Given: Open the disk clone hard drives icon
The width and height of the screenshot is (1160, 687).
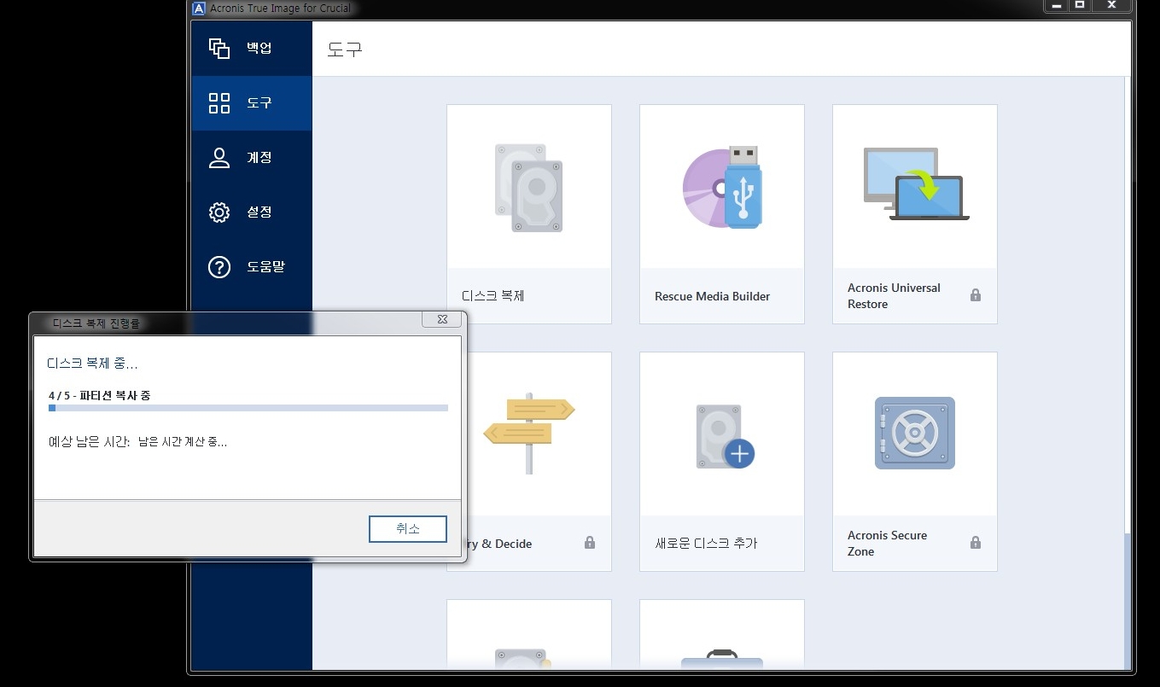Looking at the screenshot, I should [x=528, y=188].
